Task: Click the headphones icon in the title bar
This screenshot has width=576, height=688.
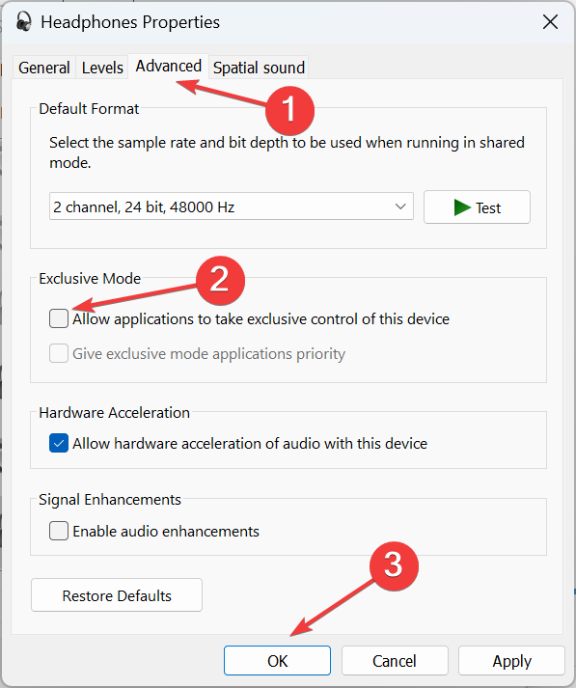Action: pos(24,21)
